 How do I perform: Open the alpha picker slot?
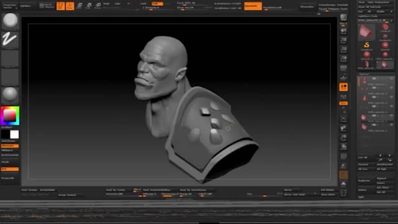(10, 58)
